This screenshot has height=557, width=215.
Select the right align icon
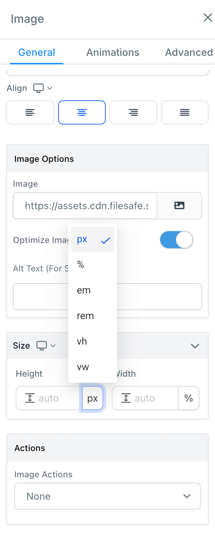tap(133, 112)
